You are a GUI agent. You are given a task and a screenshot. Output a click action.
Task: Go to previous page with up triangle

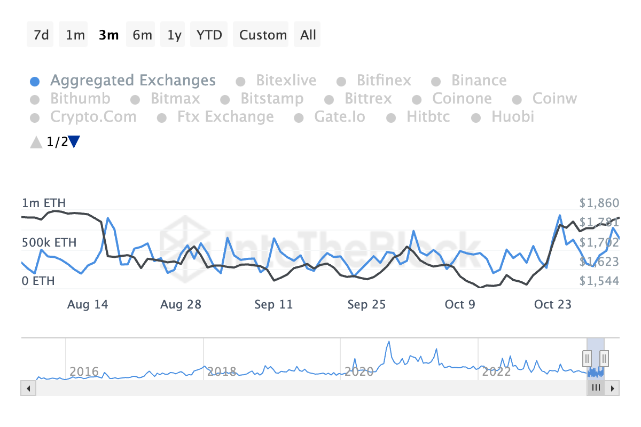point(35,142)
